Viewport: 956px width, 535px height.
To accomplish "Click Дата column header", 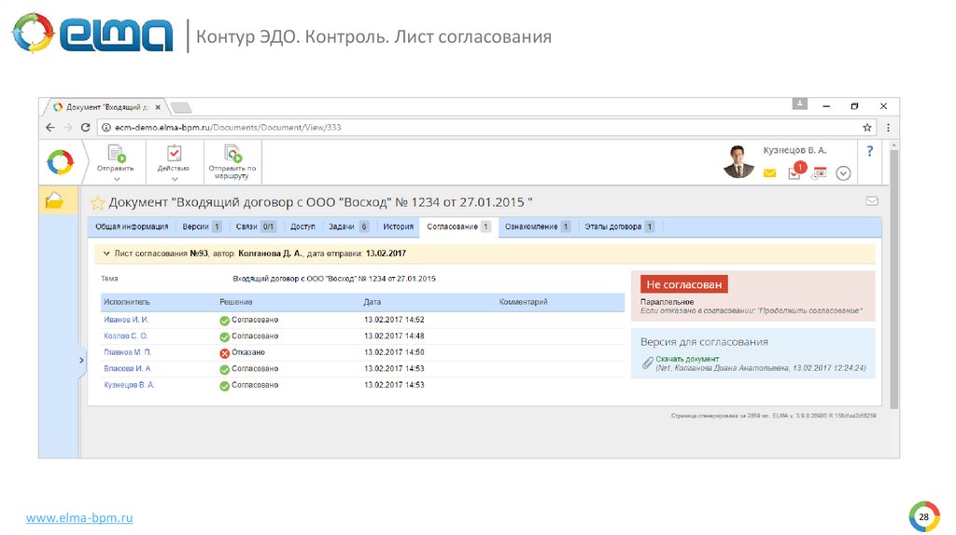I will (x=372, y=302).
